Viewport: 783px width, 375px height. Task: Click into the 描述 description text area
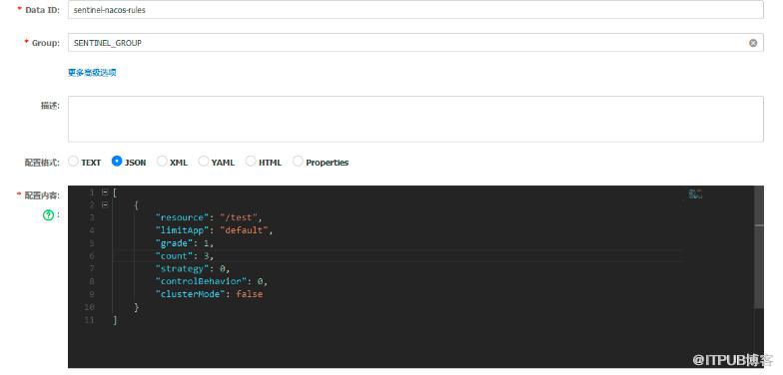pyautogui.click(x=415, y=119)
